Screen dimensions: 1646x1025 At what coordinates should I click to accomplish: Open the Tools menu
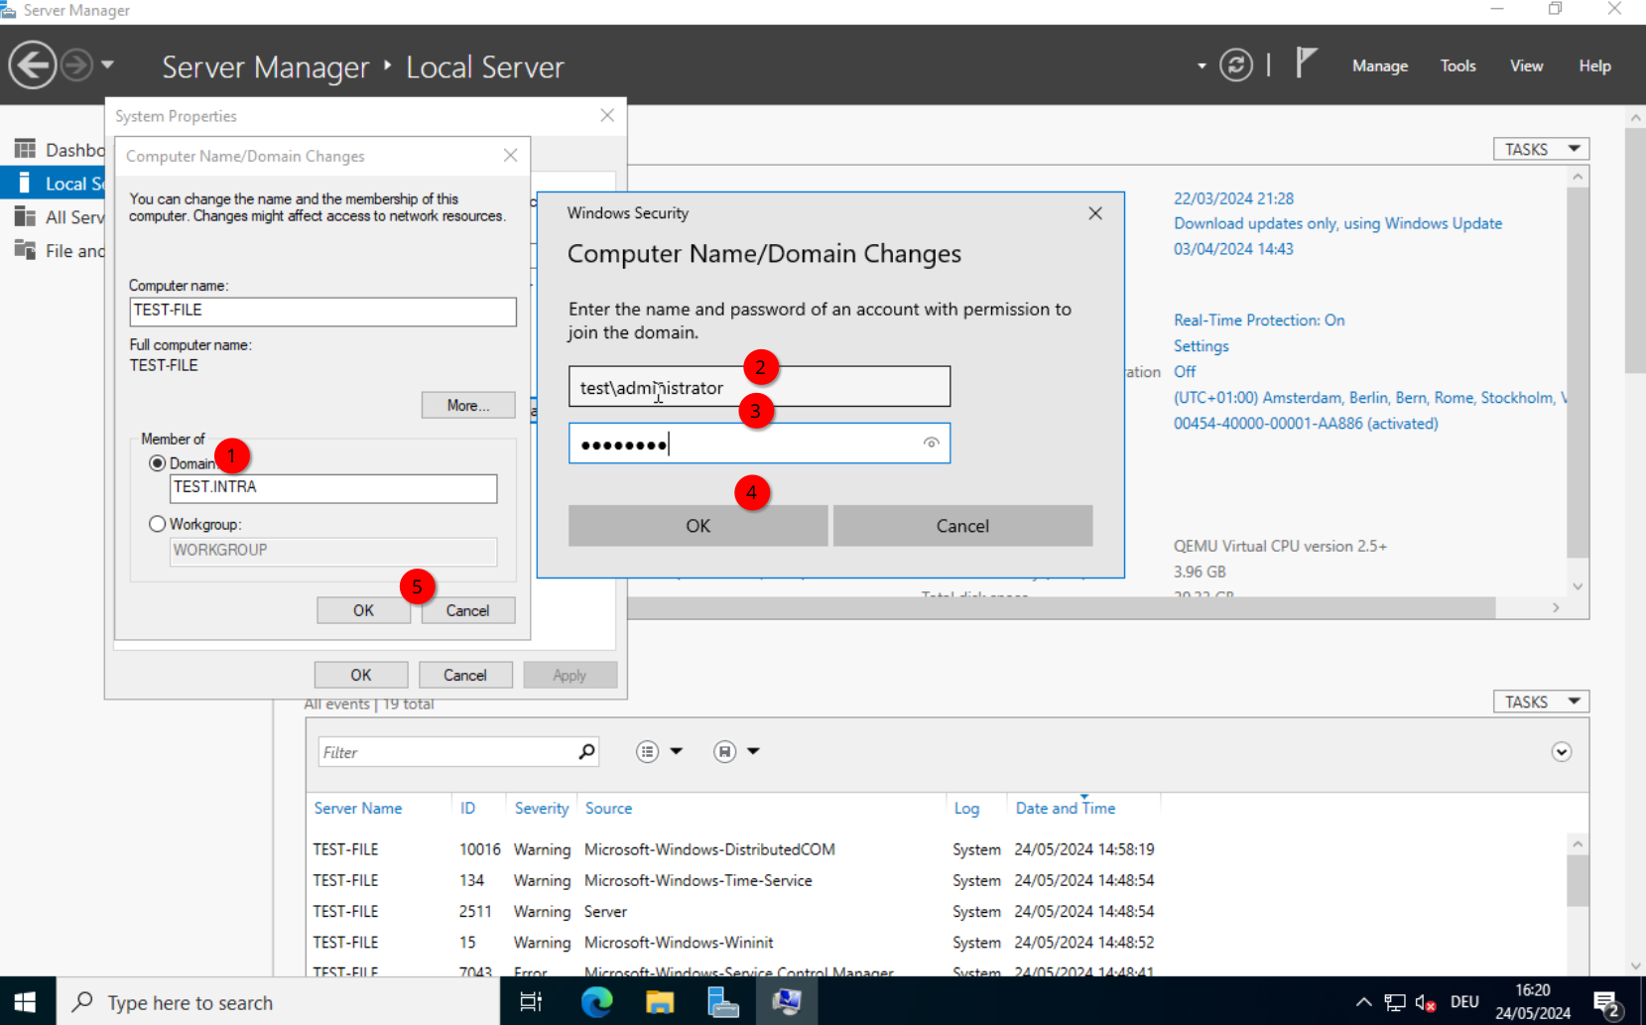(1457, 65)
